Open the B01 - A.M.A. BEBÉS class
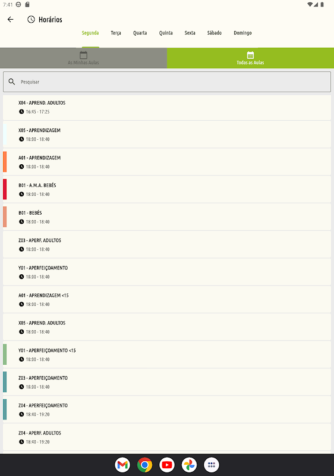The image size is (334, 476). click(167, 189)
